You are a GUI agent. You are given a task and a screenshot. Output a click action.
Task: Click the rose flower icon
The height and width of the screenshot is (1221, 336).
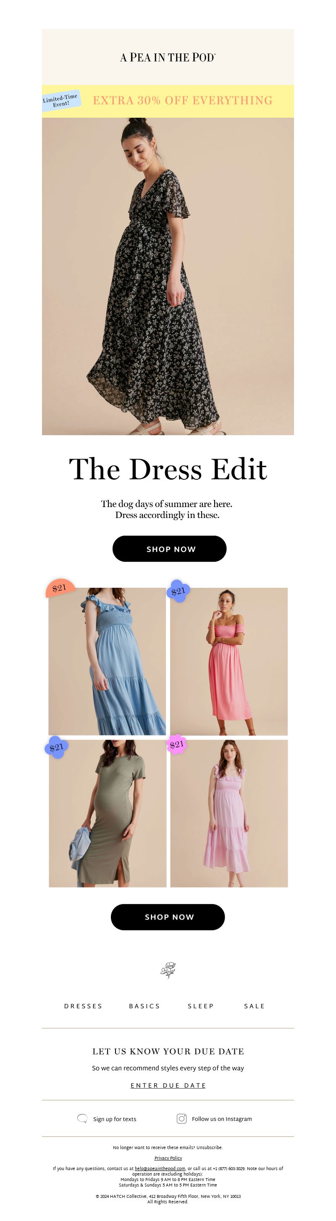[168, 970]
